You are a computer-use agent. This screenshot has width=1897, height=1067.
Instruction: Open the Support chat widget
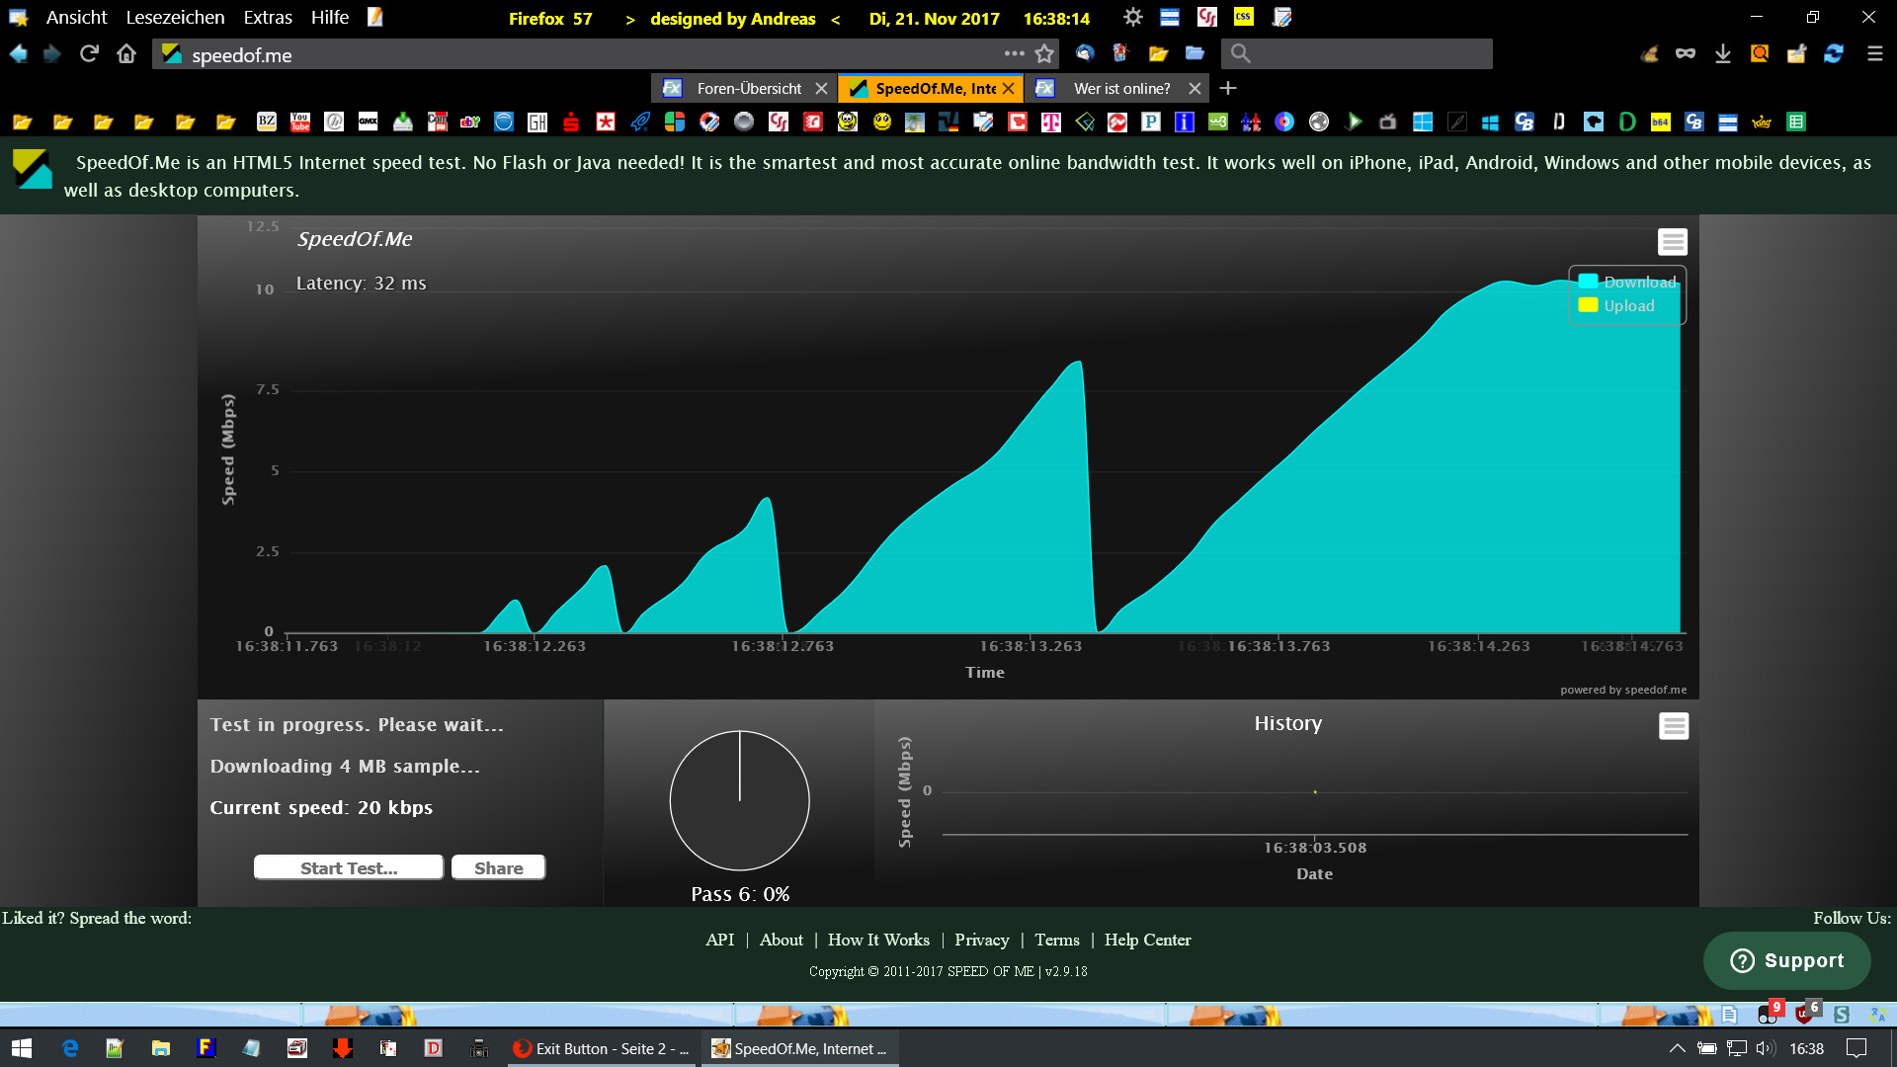point(1786,960)
